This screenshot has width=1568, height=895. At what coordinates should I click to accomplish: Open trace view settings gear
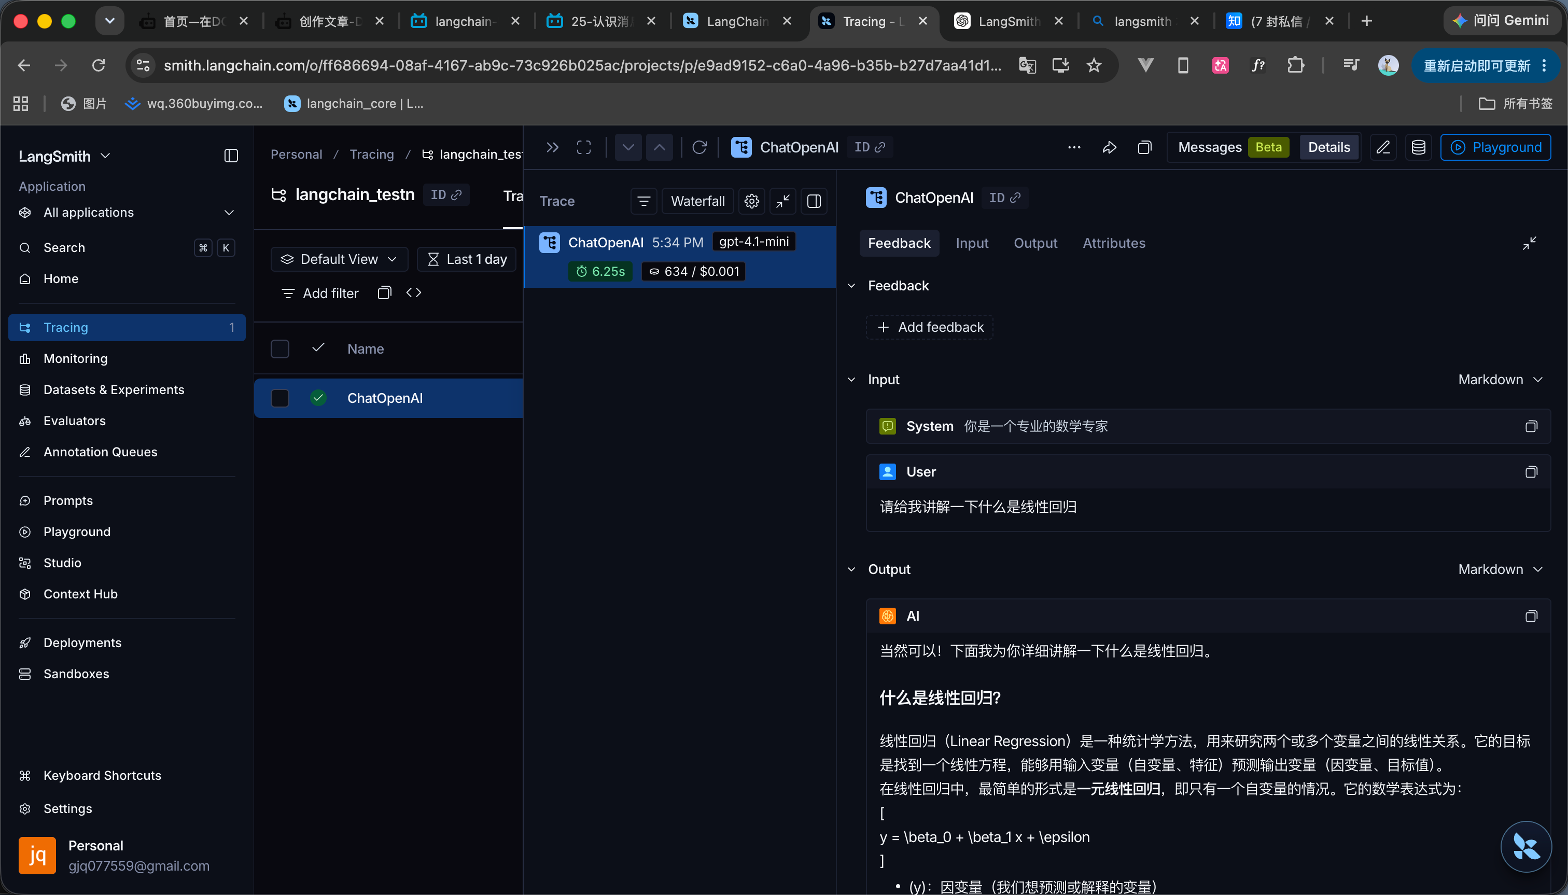751,201
